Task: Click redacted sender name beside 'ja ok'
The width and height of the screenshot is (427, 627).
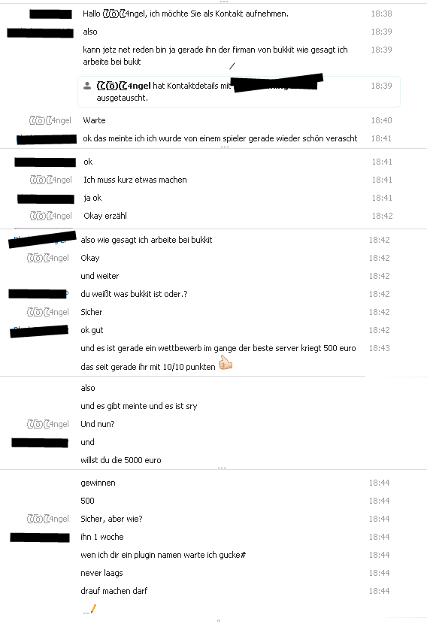Action: click(x=46, y=198)
